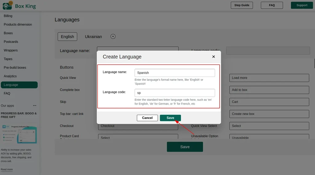Click the FAQ button in header
The height and width of the screenshot is (175, 315).
272,5
